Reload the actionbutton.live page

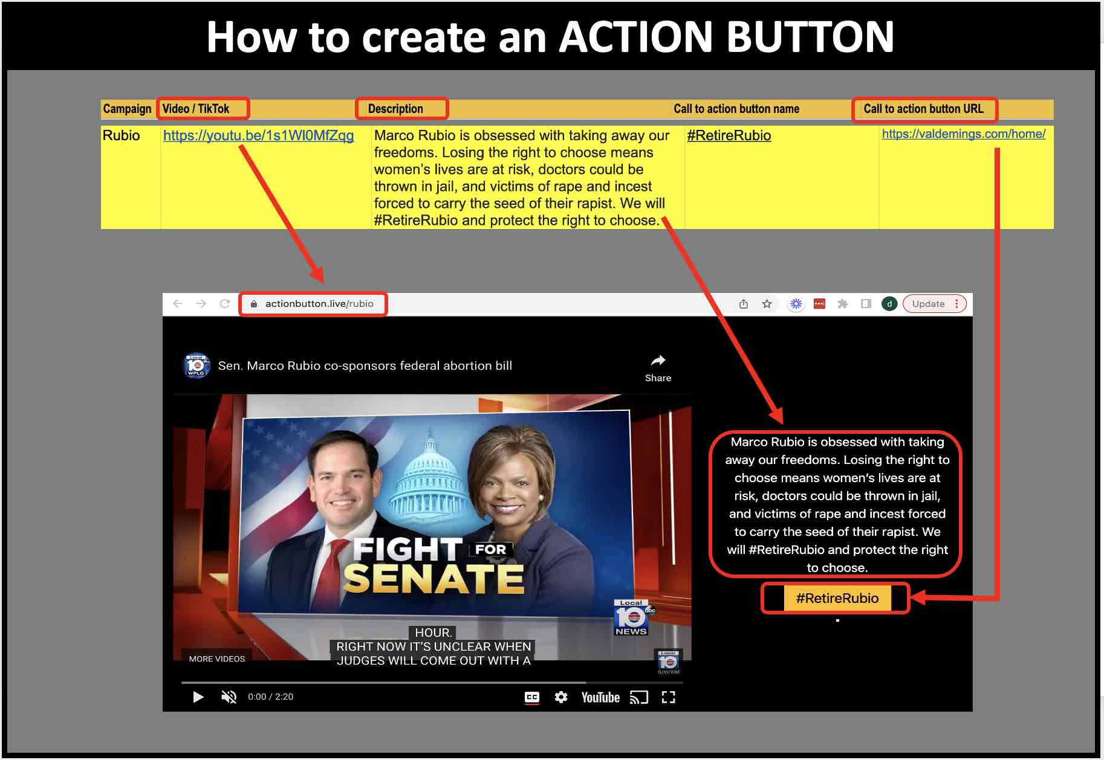coord(224,303)
